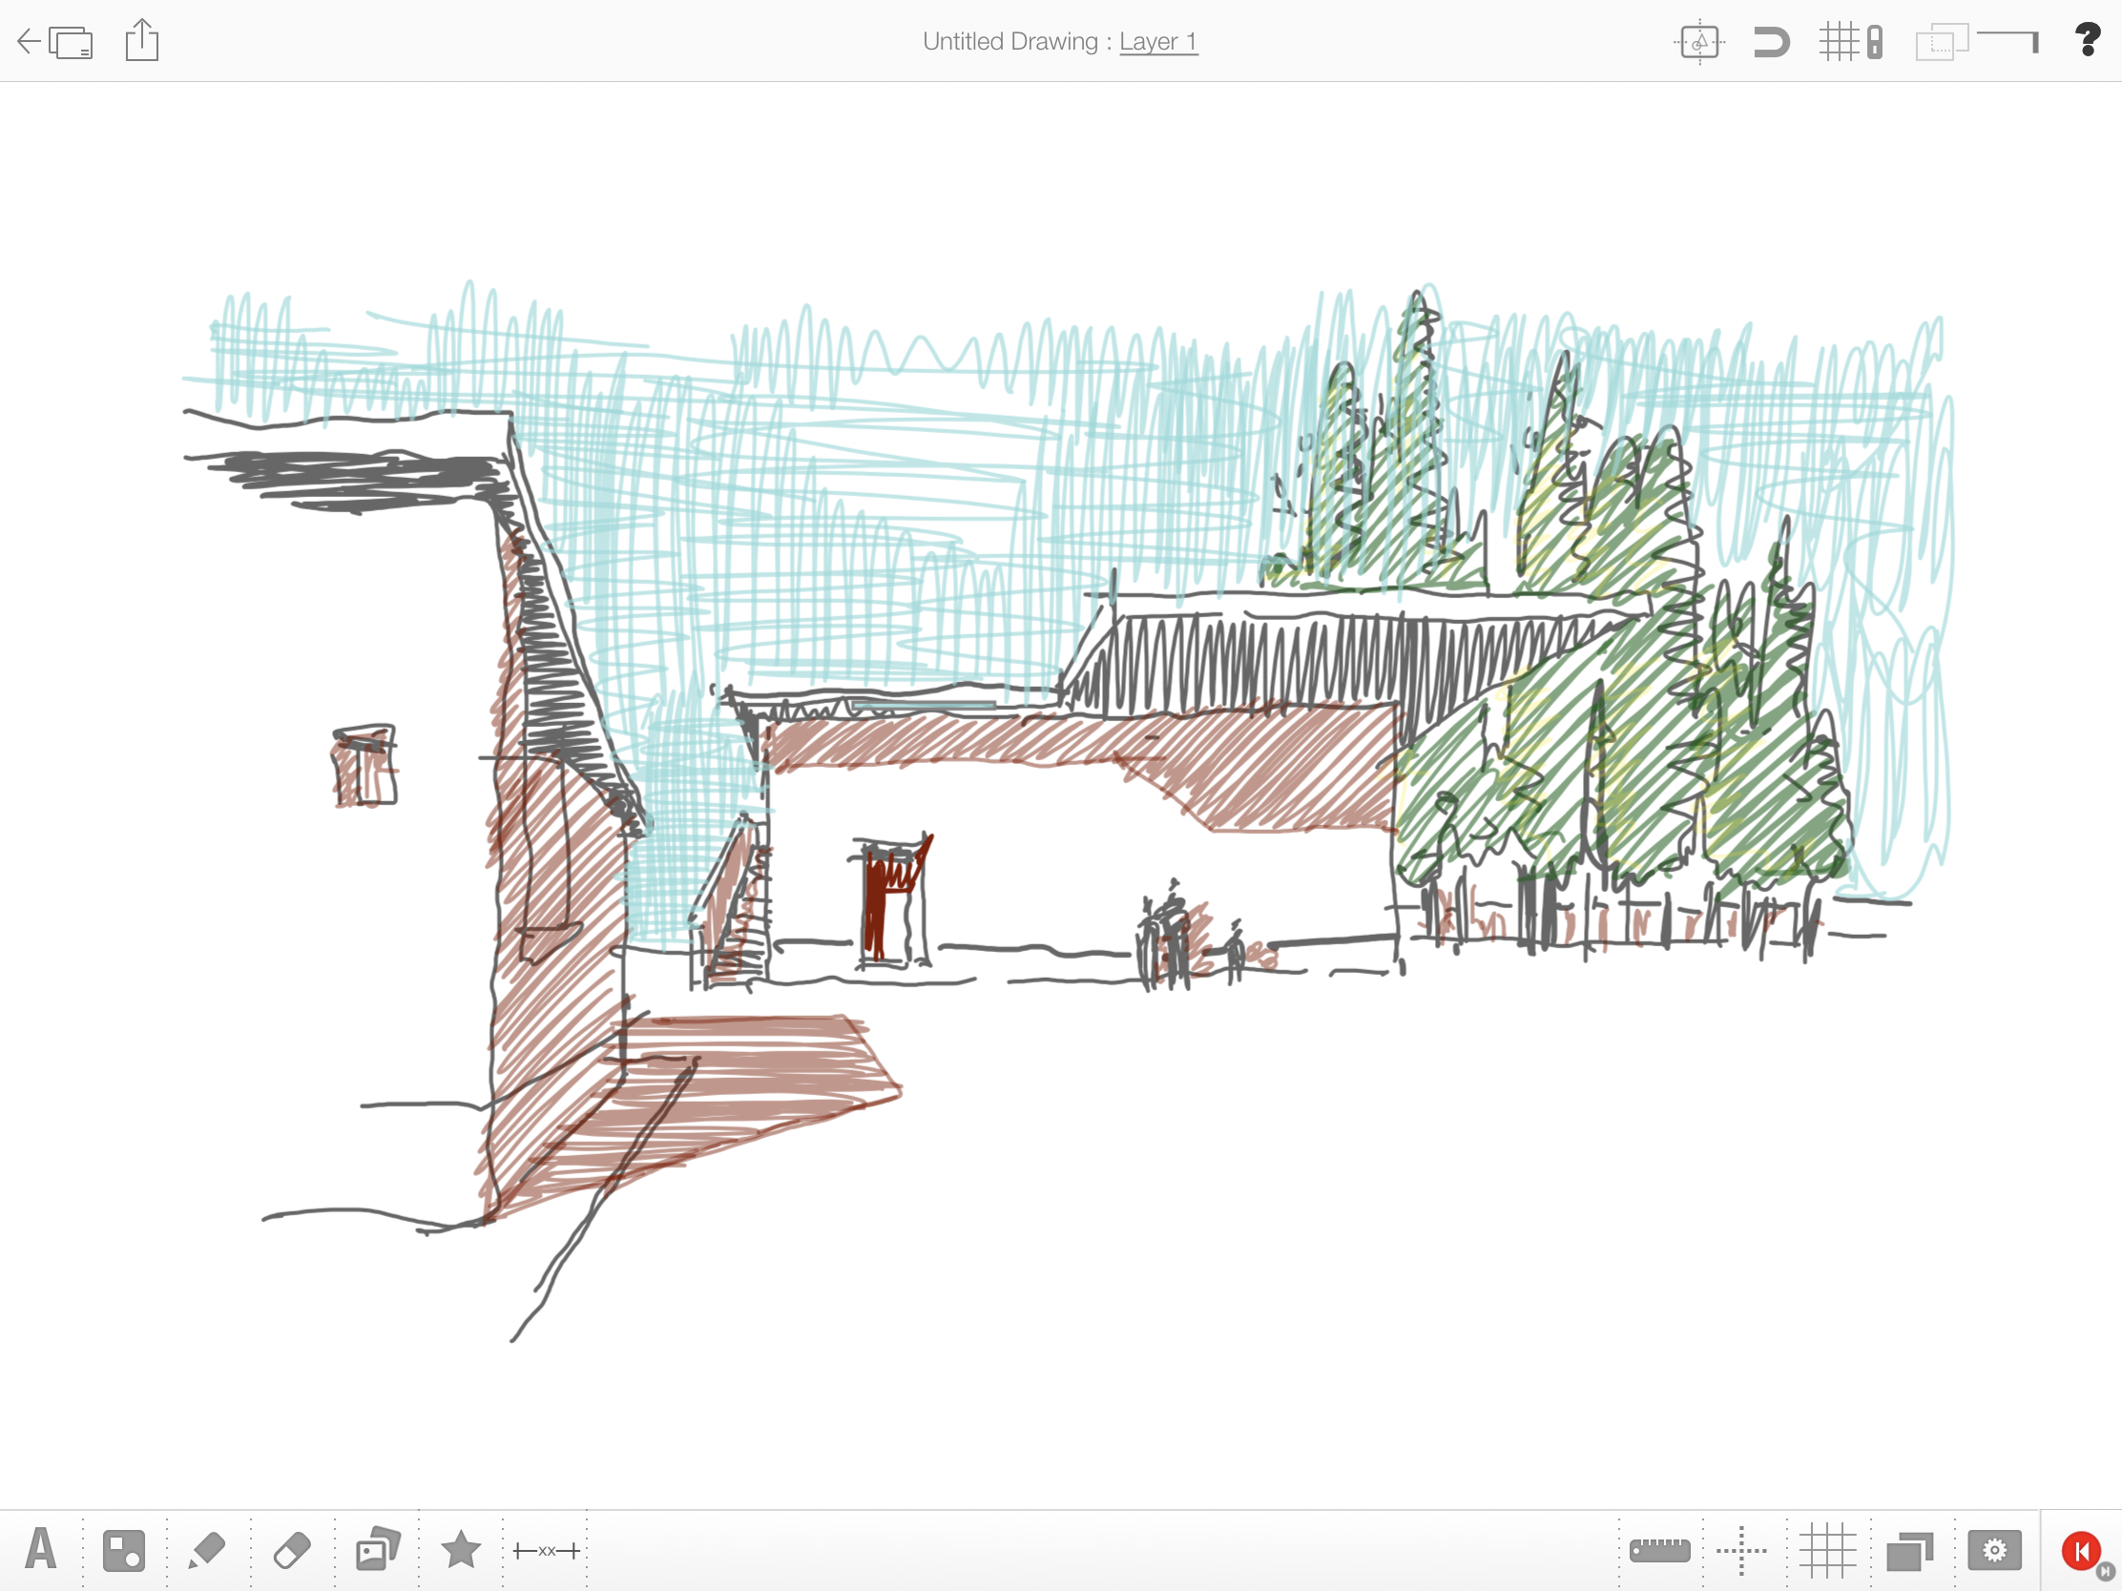Open the grid lock options
Screen dimensions: 2122x1591
click(1851, 42)
